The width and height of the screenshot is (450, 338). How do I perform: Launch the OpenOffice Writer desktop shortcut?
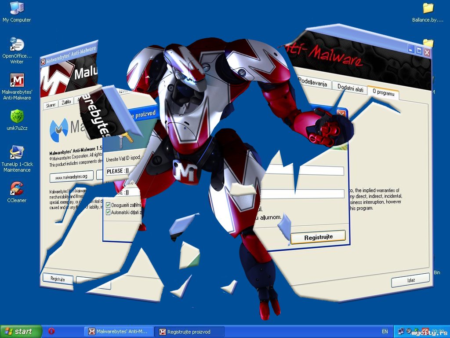point(17,50)
